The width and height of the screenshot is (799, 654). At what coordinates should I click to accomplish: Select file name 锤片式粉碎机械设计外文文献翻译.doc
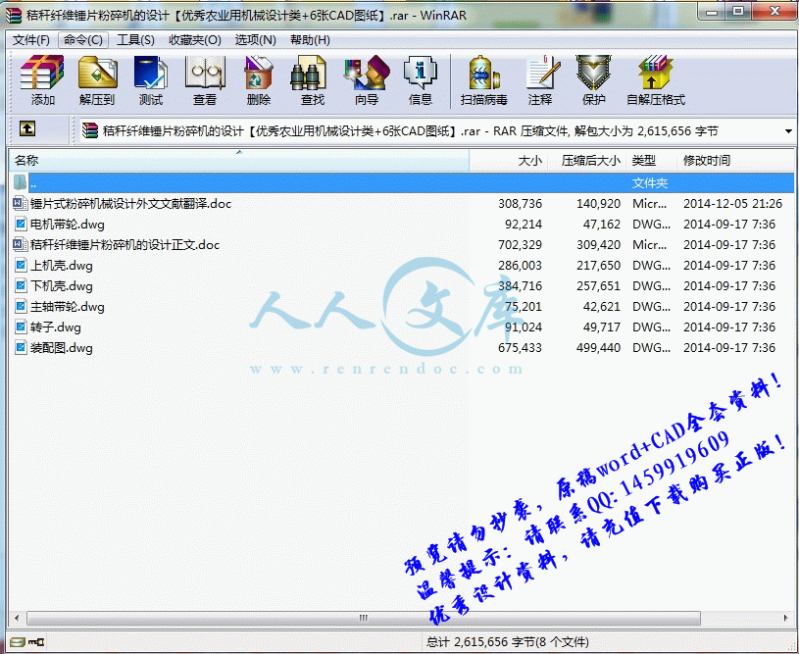tap(131, 204)
